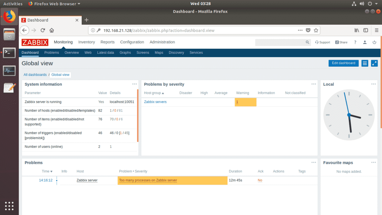Go to the Maps tab
Screen dimensions: 382x215
[x=159, y=53]
